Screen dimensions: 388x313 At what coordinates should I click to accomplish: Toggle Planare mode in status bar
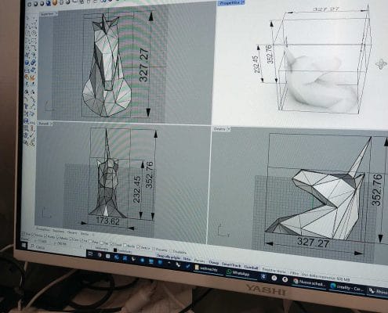coord(199,261)
